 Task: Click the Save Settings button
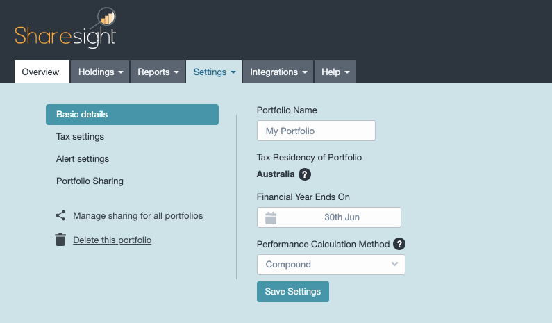(x=292, y=292)
